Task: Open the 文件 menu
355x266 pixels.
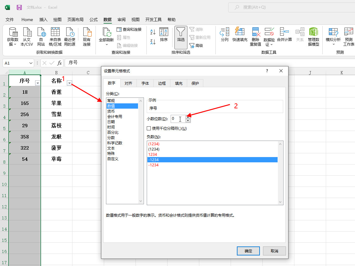Action: click(x=10, y=20)
